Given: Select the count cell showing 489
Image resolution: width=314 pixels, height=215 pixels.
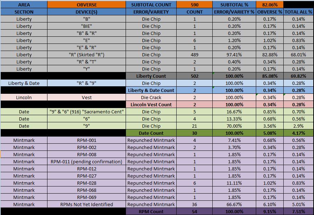Looking at the screenshot, I should [x=194, y=55].
